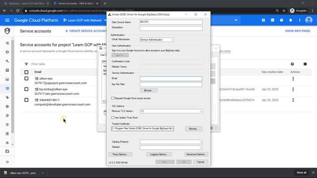Open the table help question-mark icon
Screen dimensions: 317x178
292,64
